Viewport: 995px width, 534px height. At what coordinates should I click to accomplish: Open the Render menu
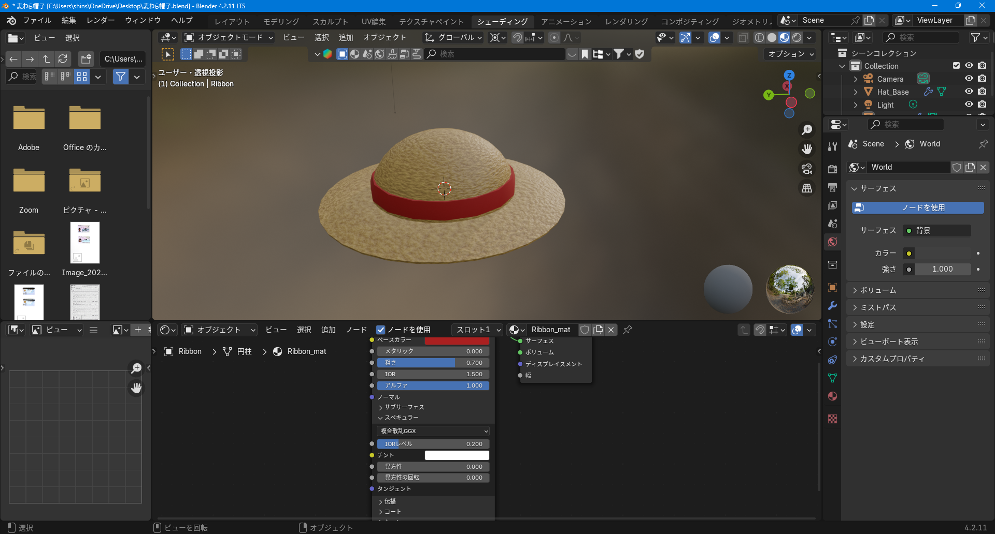pos(101,20)
